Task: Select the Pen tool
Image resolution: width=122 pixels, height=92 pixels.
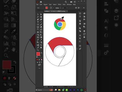Action: click(38, 19)
